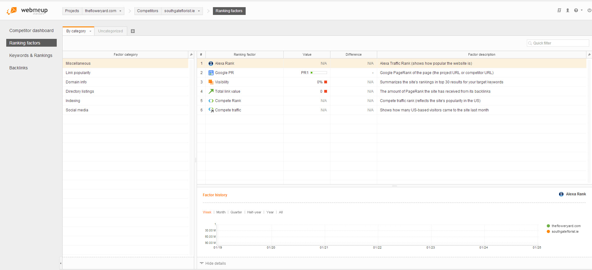Viewport: 592px width, 270px height.
Task: Add a new tab with the plus icon
Action: coord(133,31)
